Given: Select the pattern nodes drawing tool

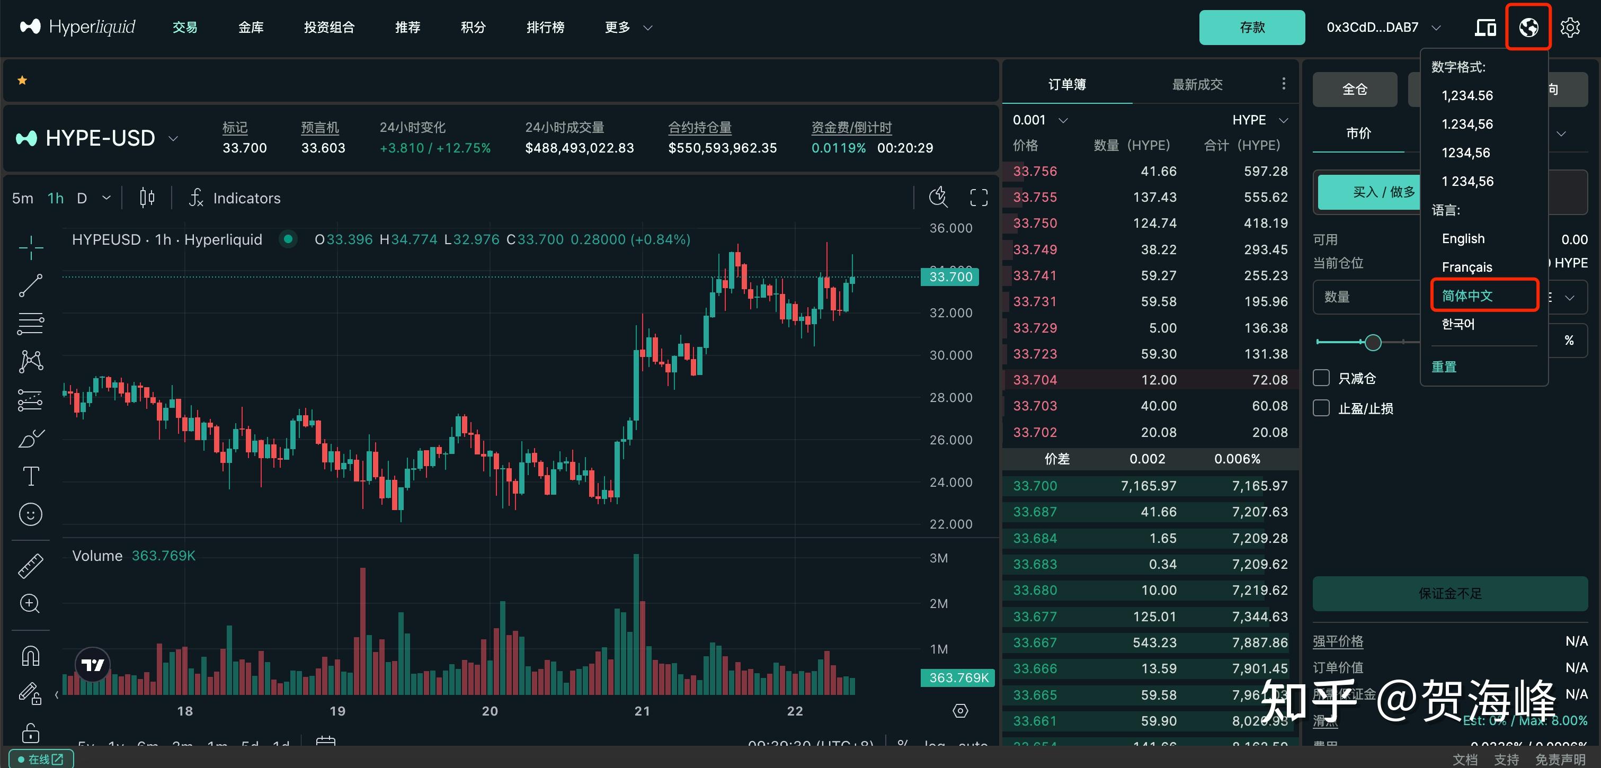Looking at the screenshot, I should click(30, 362).
